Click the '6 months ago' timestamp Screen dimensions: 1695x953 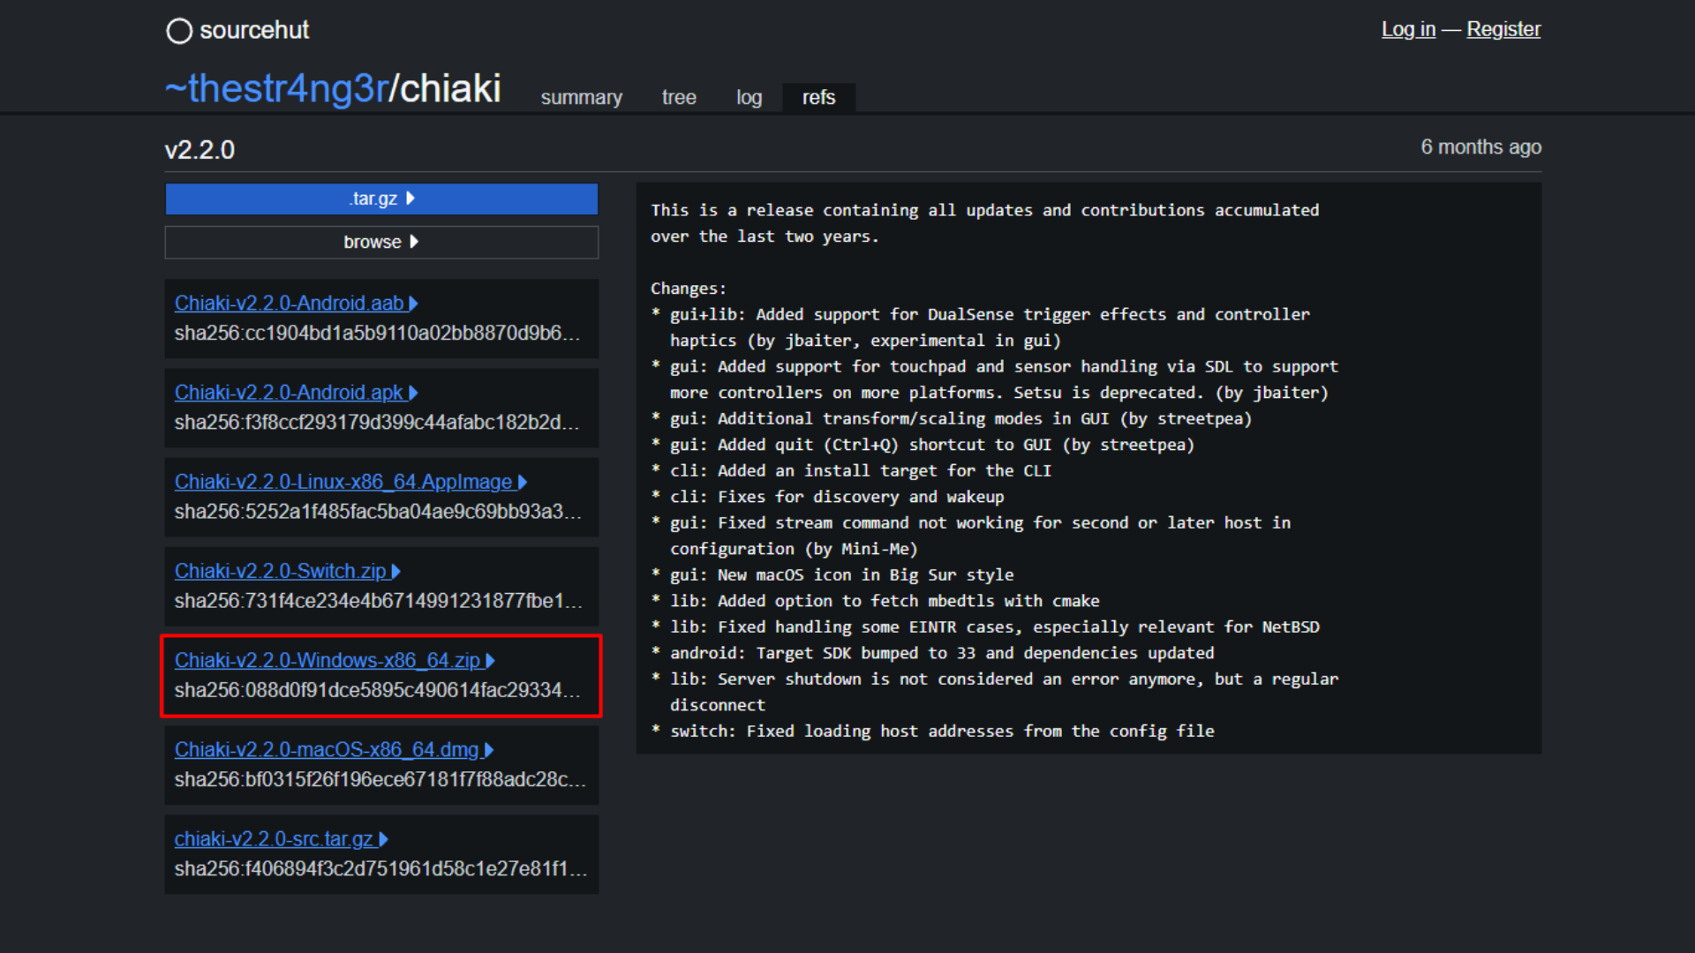1480,147
